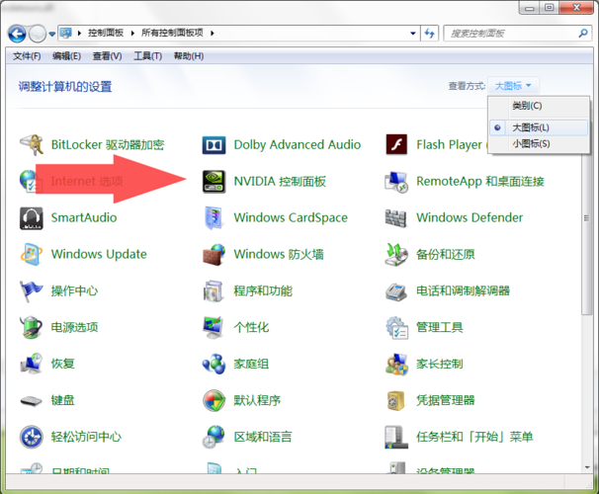Open the 电话和调制解调器 icon
Viewport: 599px width, 494px height.
(x=396, y=291)
